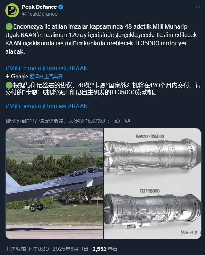Open #KAAN hashtag in original text
Image resolution: width=205 pixels, height=255 pixels.
(78, 68)
